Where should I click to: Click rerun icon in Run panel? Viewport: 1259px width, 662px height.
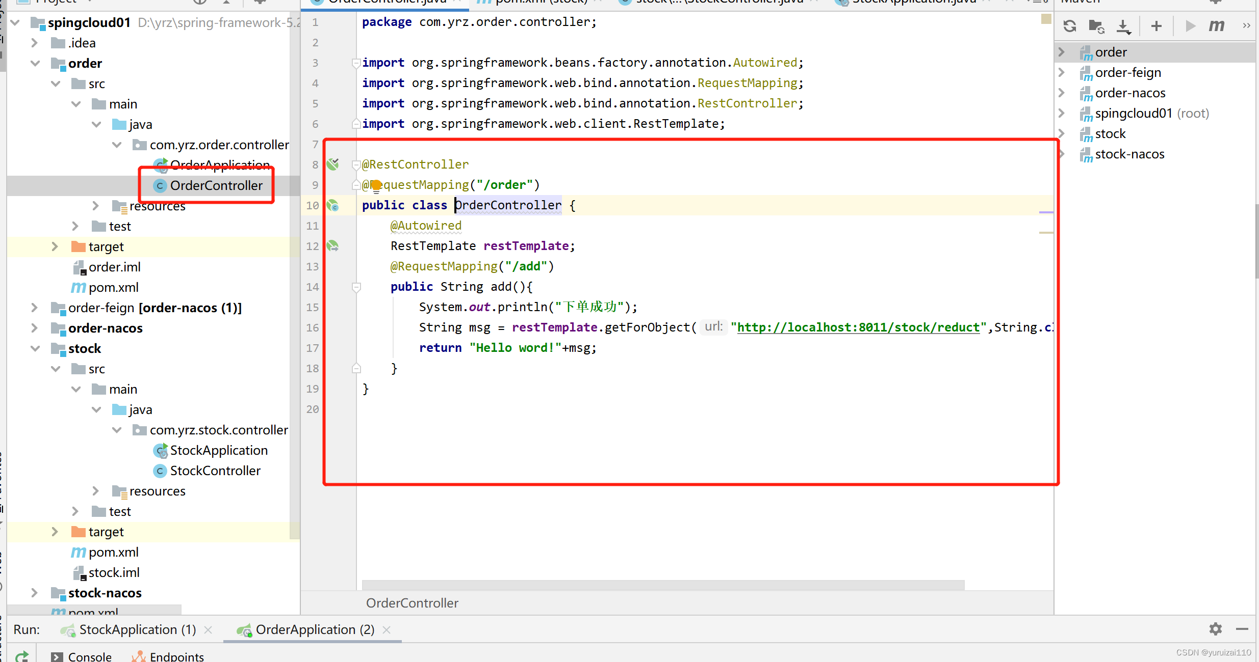tap(21, 656)
